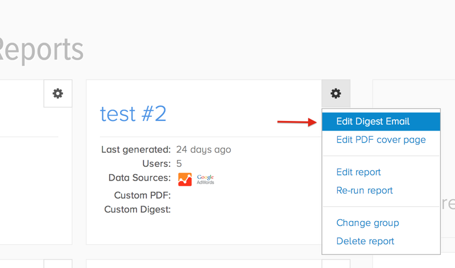Click the Custom PDF label
The height and width of the screenshot is (268, 455).
[x=142, y=195]
